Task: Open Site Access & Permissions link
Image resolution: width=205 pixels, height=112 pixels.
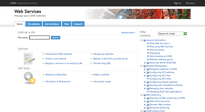Action: tap(58, 82)
